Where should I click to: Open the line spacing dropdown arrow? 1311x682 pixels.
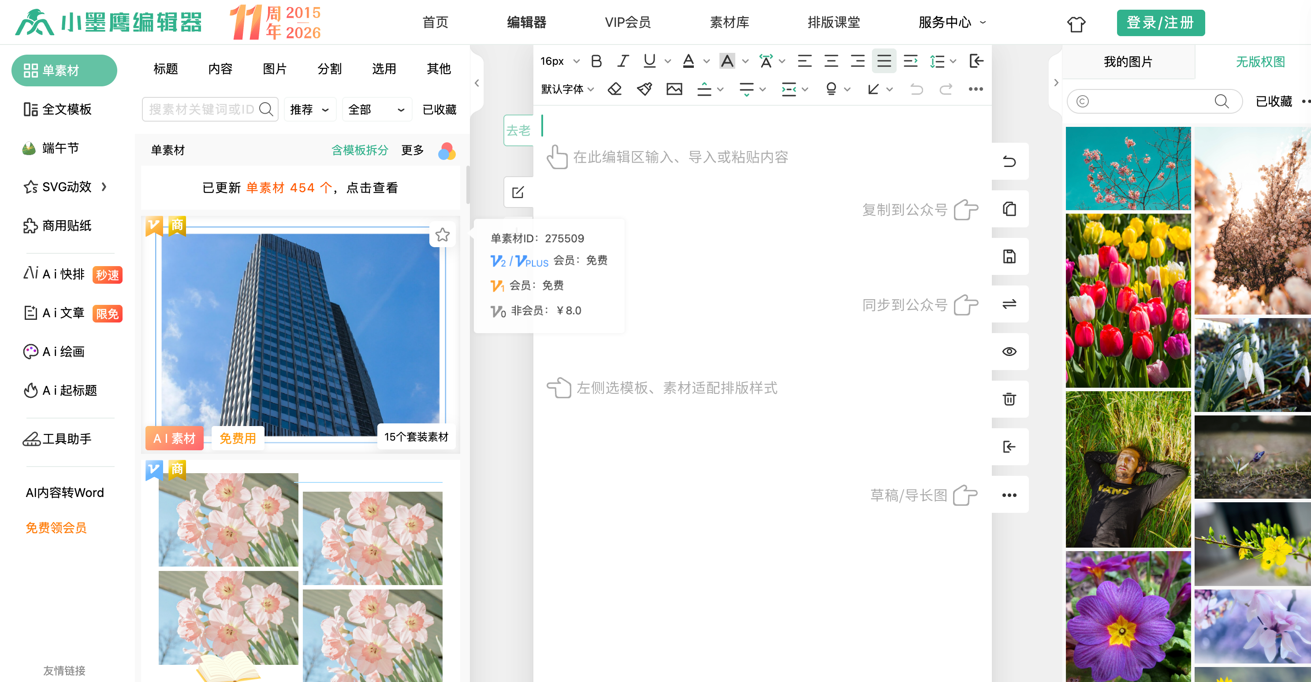pos(953,61)
